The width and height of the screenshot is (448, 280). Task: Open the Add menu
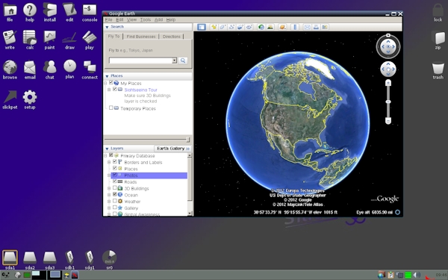click(x=158, y=19)
